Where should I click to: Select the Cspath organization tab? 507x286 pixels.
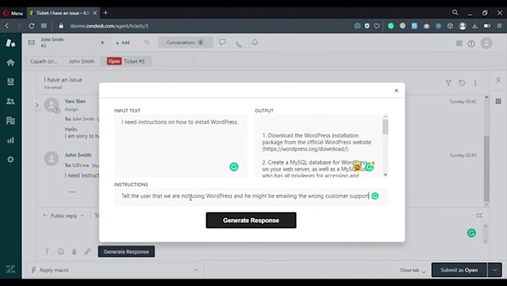[x=44, y=61]
